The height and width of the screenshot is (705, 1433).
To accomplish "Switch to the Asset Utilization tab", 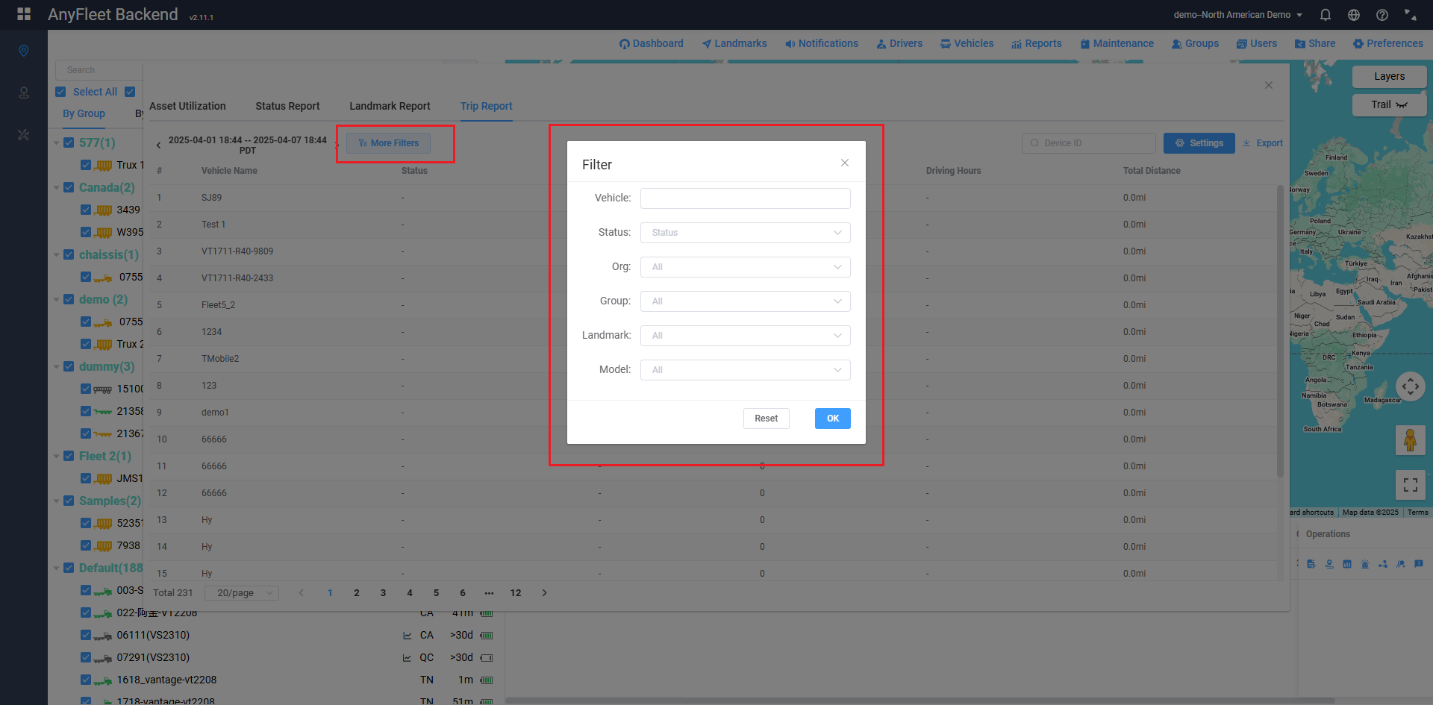I will 187,106.
